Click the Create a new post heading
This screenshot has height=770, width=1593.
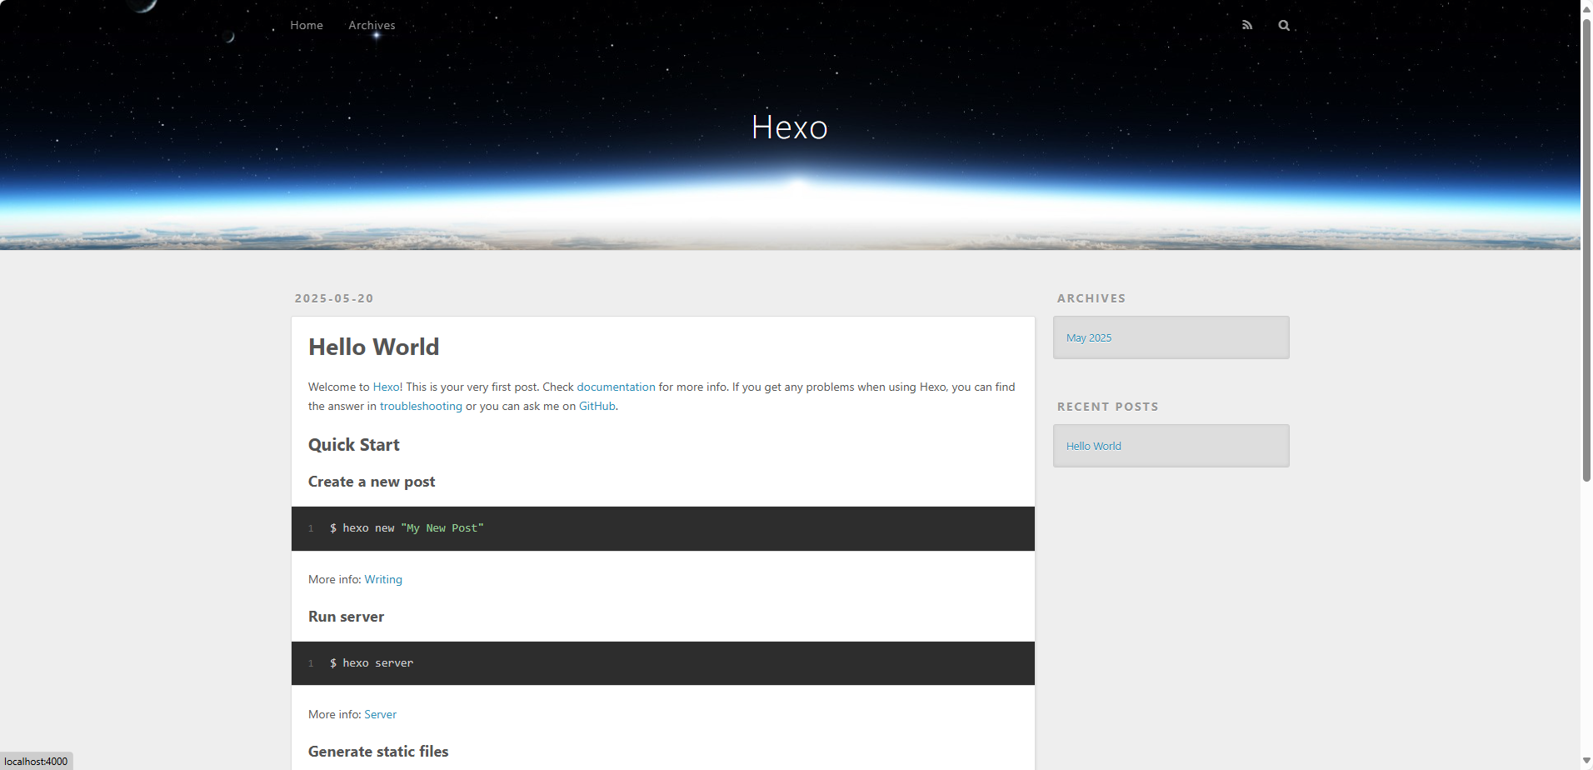click(372, 482)
